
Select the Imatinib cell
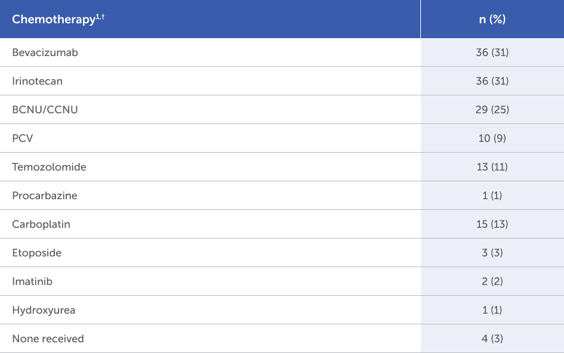32,281
